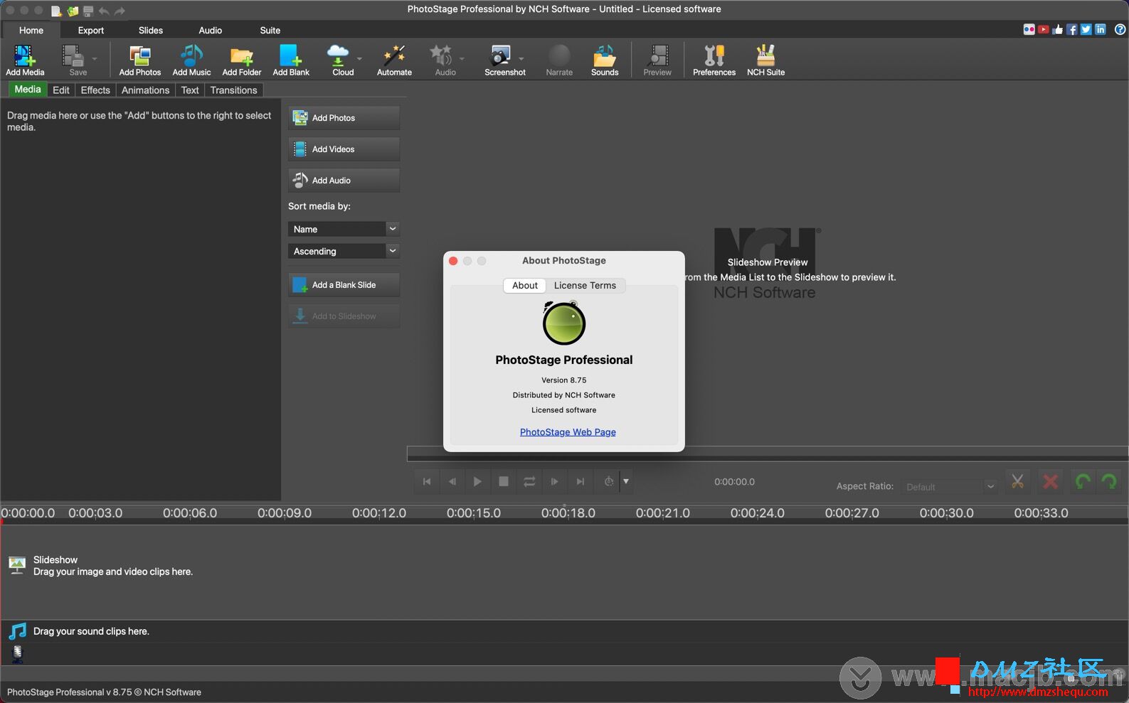Select License Terms tab in About dialog
1129x703 pixels.
(x=585, y=285)
